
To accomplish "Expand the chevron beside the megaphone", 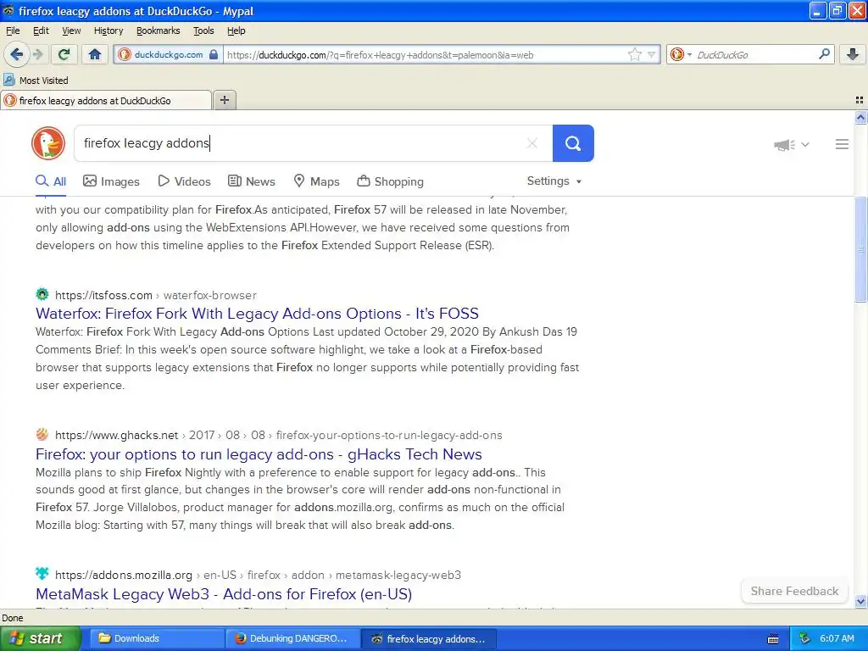I will point(805,144).
